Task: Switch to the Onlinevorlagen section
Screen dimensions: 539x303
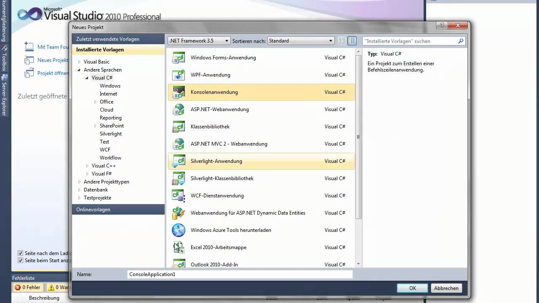Action: pyautogui.click(x=118, y=210)
